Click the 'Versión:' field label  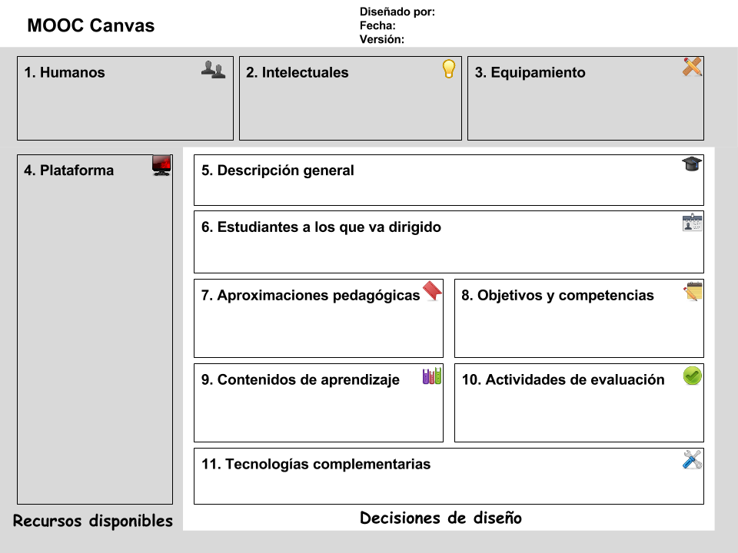[382, 39]
